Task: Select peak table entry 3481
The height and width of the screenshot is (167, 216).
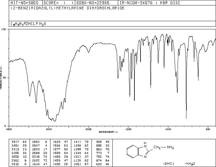Action: click(x=19, y=146)
